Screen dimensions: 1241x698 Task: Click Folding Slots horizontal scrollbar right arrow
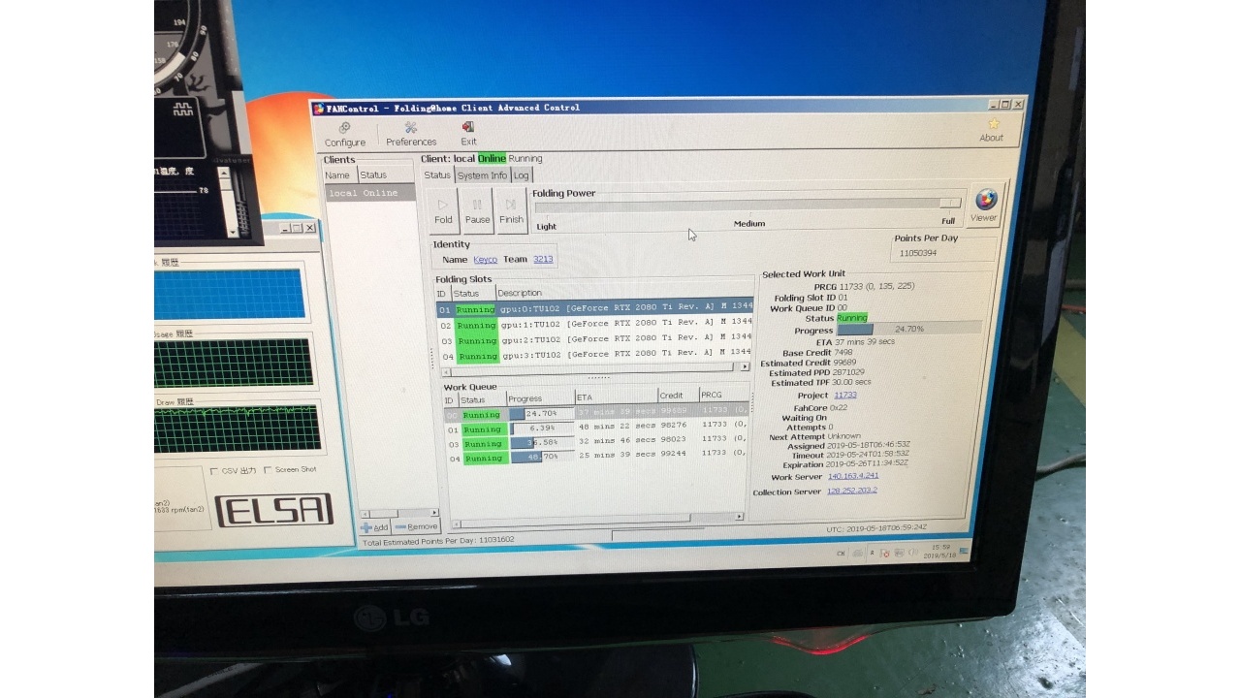(x=745, y=366)
